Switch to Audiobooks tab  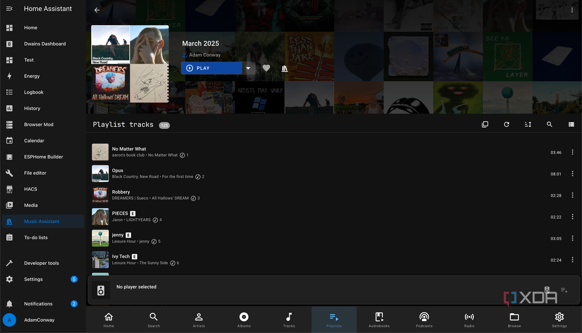coord(379,320)
